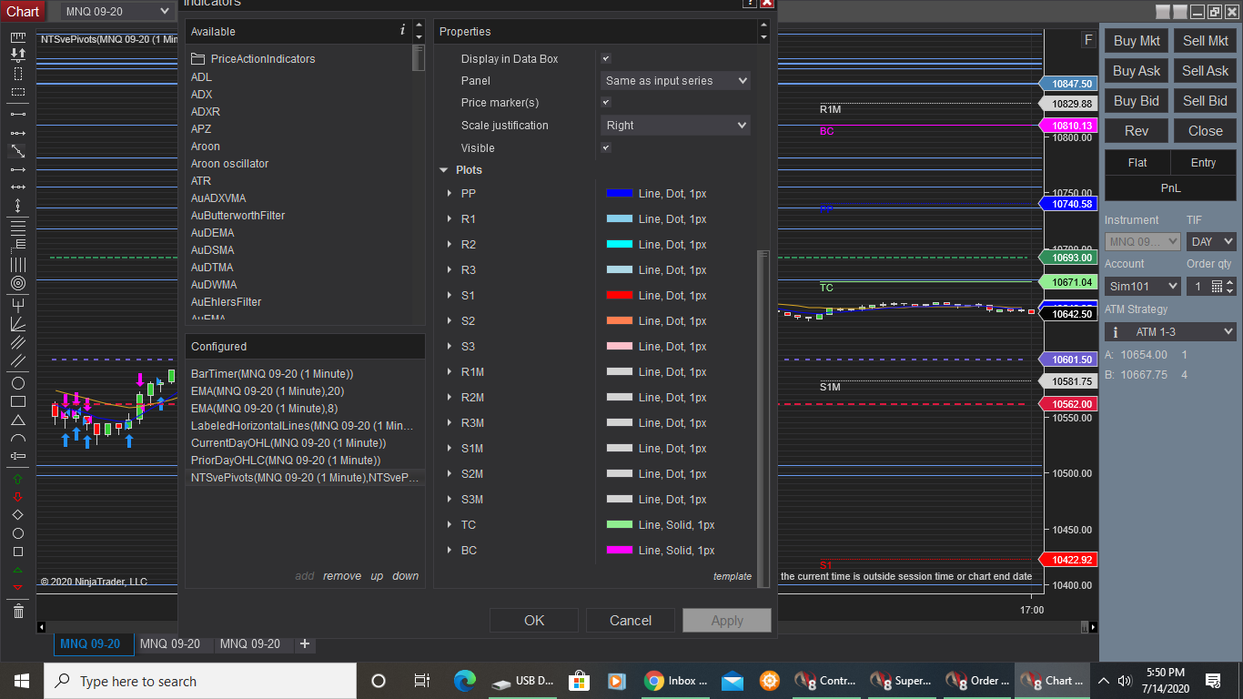Screen dimensions: 1243x699
Task: Select the Ruler drawing tool
Action: 18,37
